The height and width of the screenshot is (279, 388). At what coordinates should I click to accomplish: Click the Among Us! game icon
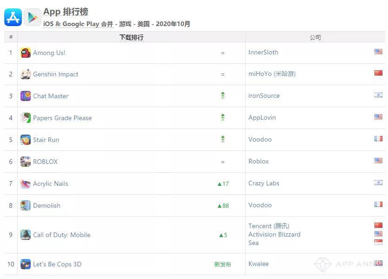[x=26, y=53]
